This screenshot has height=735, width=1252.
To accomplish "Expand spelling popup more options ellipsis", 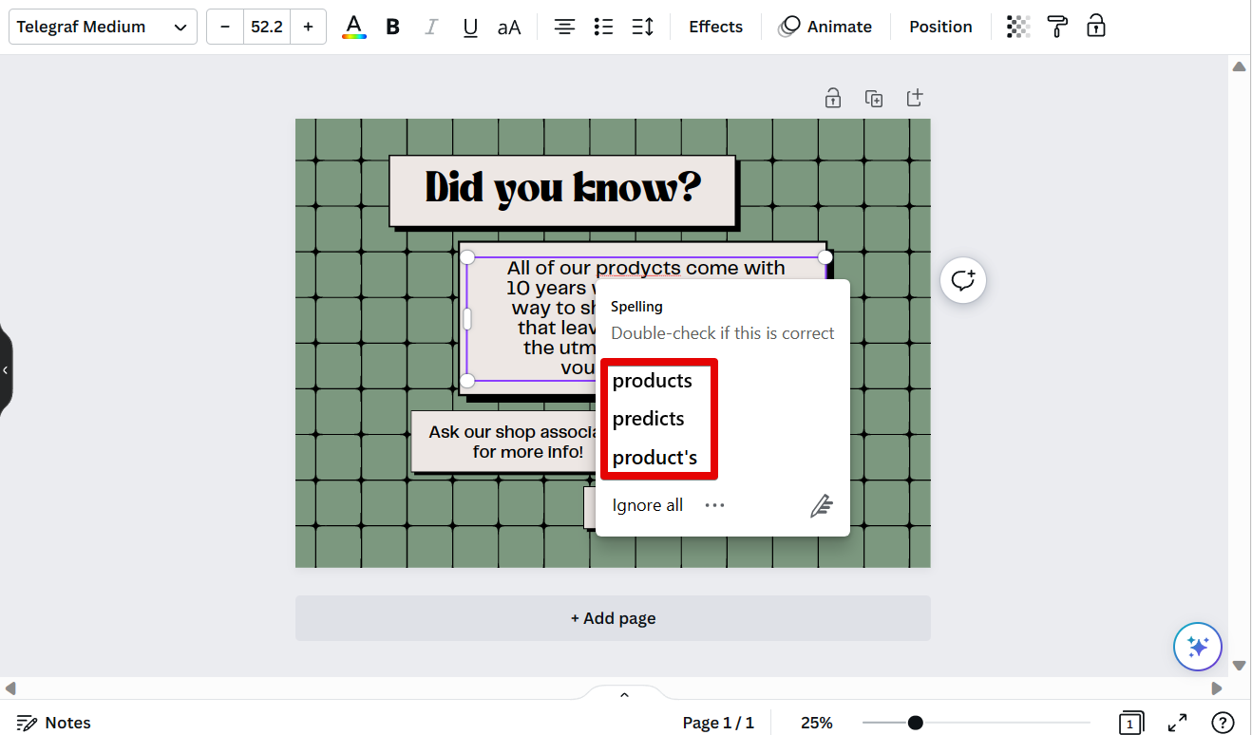I will click(714, 505).
